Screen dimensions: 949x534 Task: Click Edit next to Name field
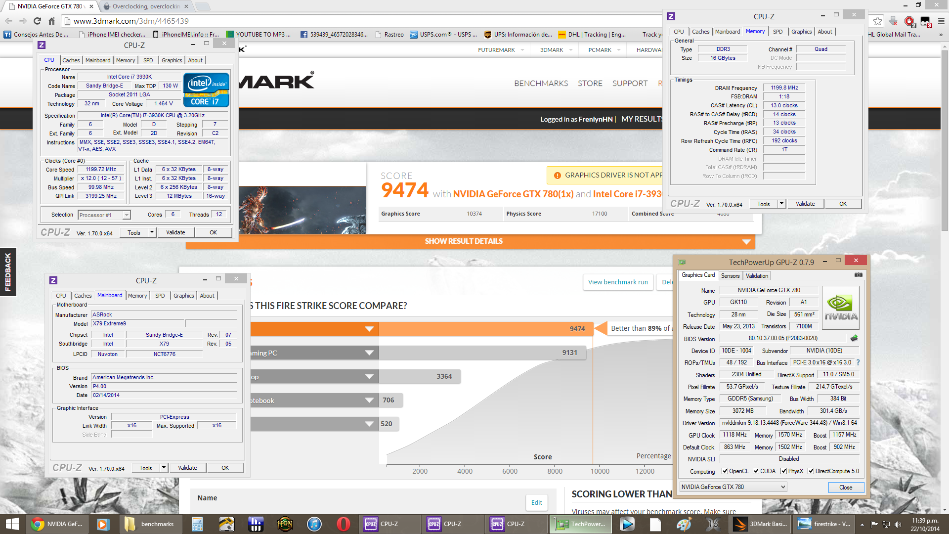pyautogui.click(x=537, y=502)
